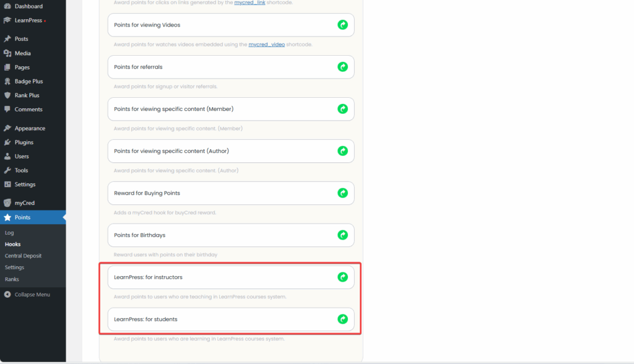
Task: Expand viewing specific content (Author) panel
Action: tap(231, 151)
